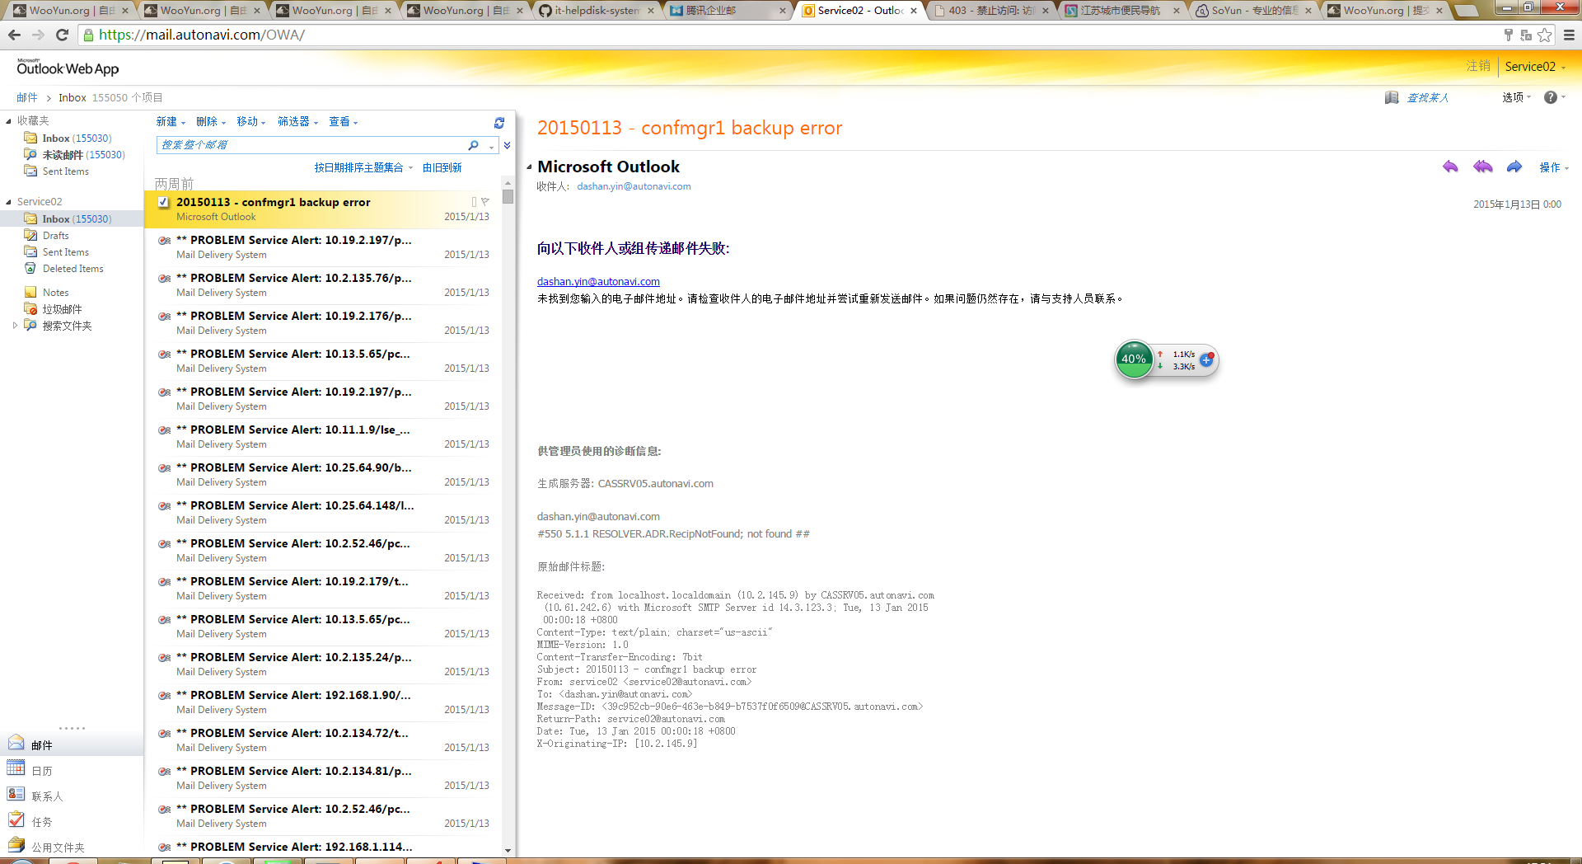The height and width of the screenshot is (864, 1582).
Task: Collapse the Microsoft Outlook sender header triangle
Action: [x=529, y=167]
